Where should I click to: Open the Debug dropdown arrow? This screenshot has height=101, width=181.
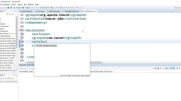point(16,8)
